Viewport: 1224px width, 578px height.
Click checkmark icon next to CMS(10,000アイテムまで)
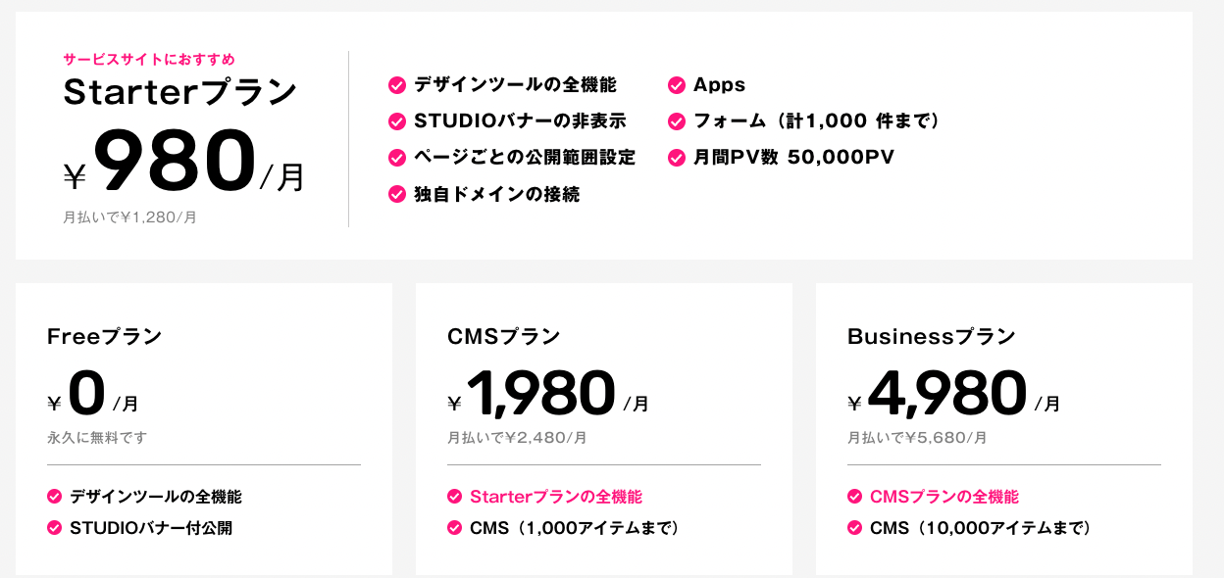pos(855,528)
